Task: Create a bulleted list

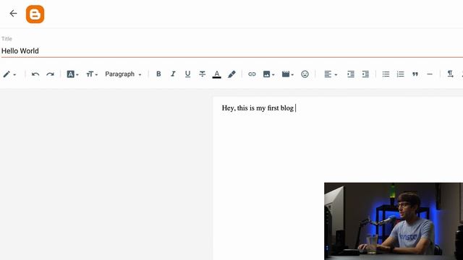Action: click(x=386, y=74)
